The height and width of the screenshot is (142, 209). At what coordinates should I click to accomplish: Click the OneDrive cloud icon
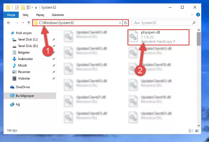click(x=12, y=87)
